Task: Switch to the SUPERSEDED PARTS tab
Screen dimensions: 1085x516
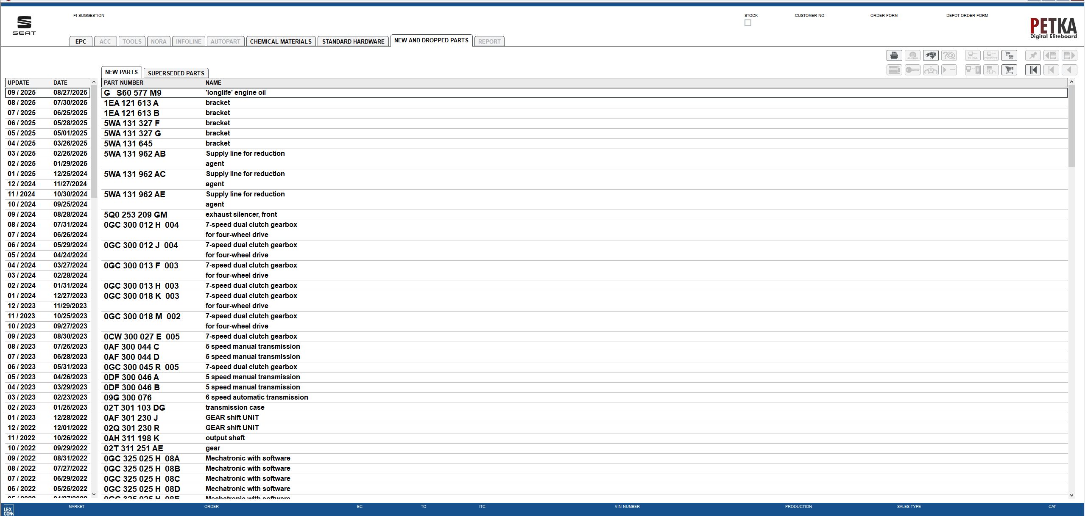Action: click(176, 73)
